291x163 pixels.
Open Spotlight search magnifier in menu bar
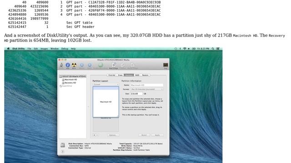click(x=213, y=48)
